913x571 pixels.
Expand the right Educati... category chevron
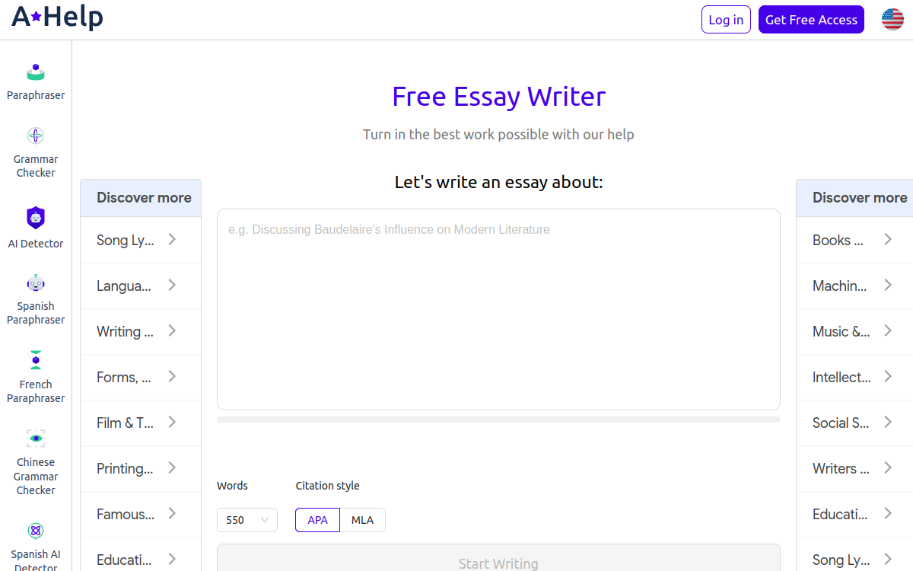coord(888,513)
